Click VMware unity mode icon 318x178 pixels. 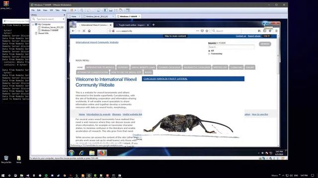click(121, 10)
